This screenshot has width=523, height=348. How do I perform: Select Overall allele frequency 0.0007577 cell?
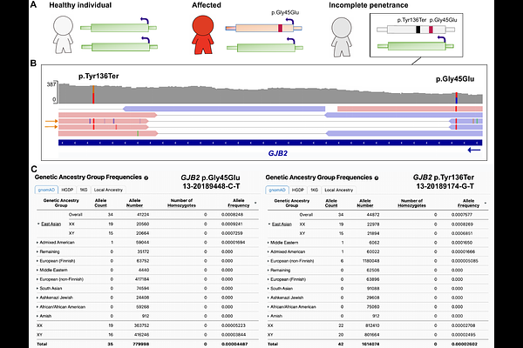(462, 215)
